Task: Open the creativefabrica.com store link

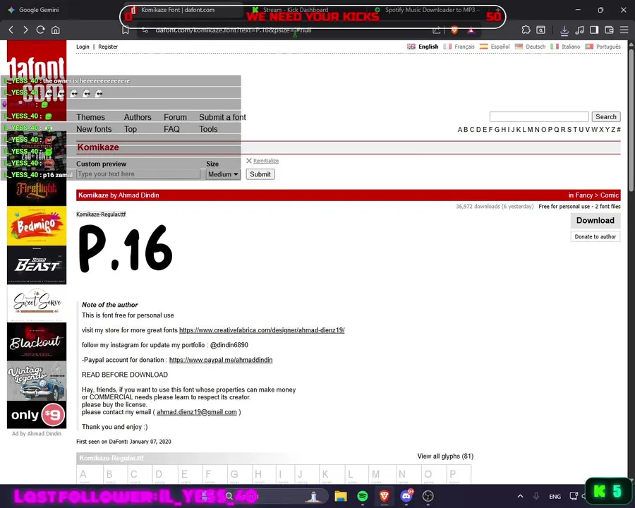Action: point(262,330)
